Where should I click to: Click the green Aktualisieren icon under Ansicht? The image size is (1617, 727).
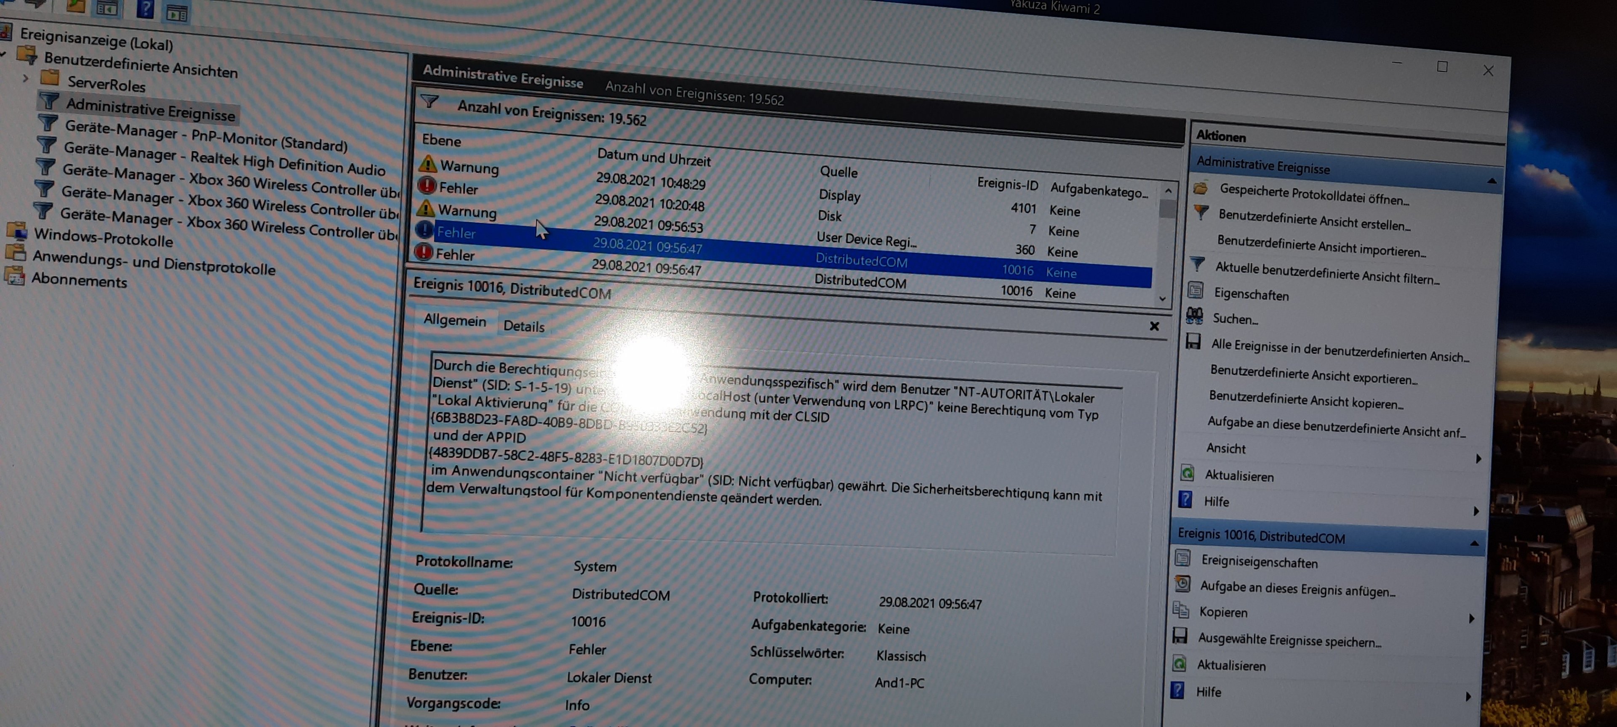pyautogui.click(x=1187, y=472)
